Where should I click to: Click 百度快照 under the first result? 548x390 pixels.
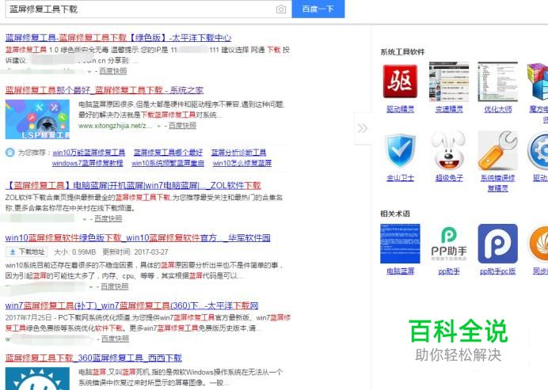(x=113, y=71)
